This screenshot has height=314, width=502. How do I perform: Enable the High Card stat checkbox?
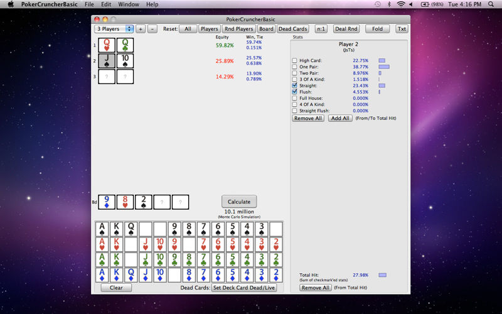(x=294, y=60)
